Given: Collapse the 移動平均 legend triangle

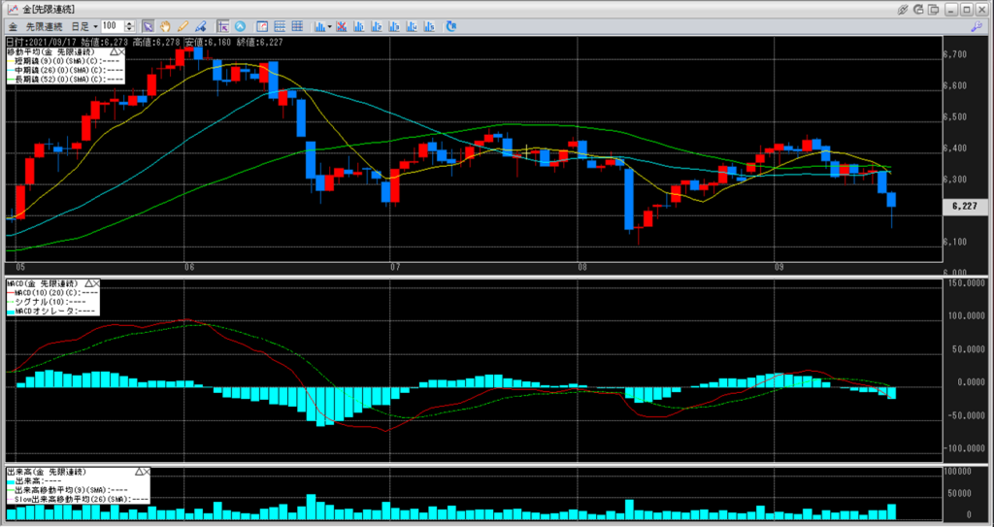Looking at the screenshot, I should click(x=114, y=51).
